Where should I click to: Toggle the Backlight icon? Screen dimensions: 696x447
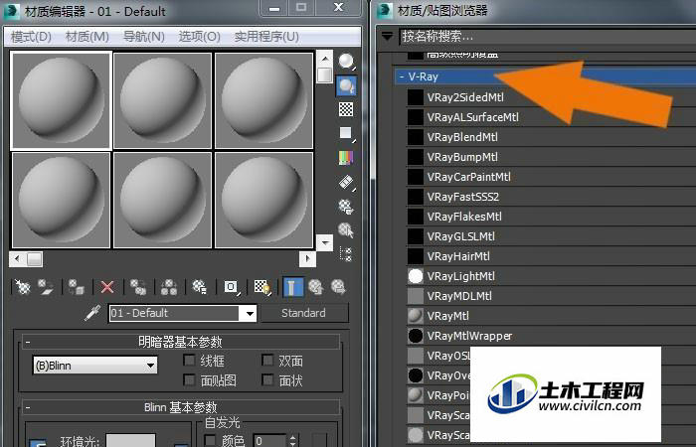(x=346, y=85)
